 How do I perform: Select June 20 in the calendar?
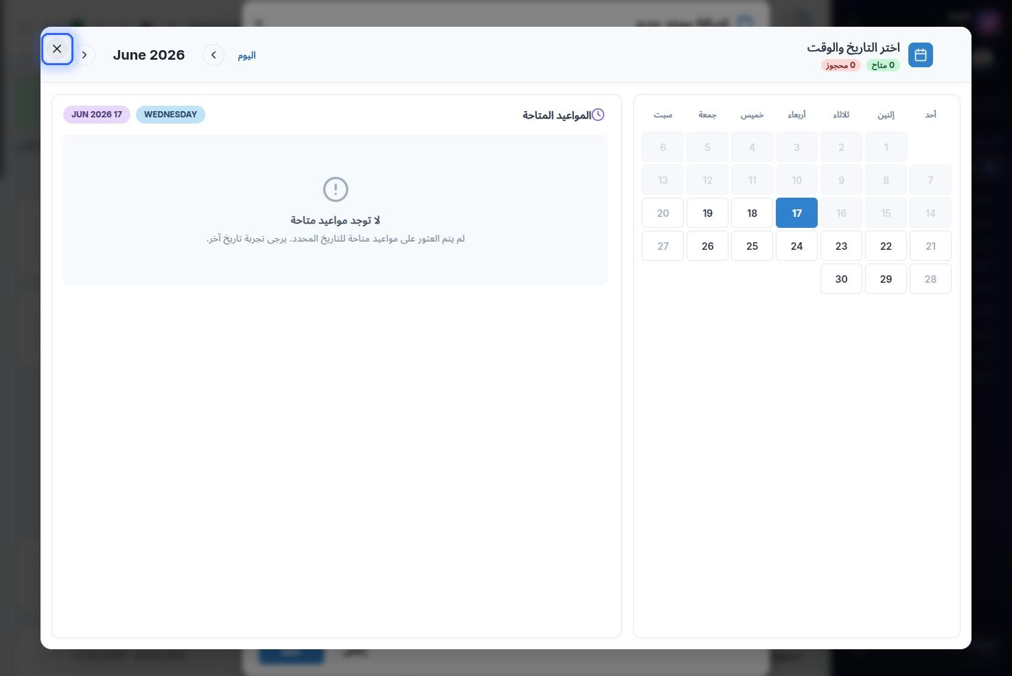coord(663,213)
